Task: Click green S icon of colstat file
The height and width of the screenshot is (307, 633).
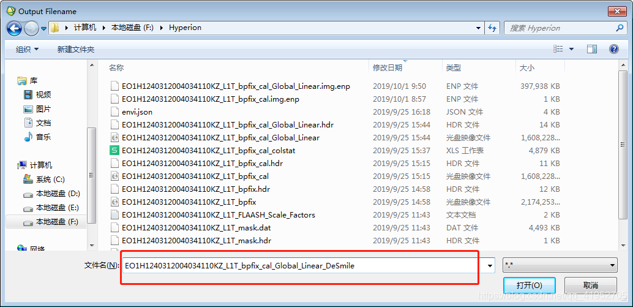Action: [x=114, y=151]
